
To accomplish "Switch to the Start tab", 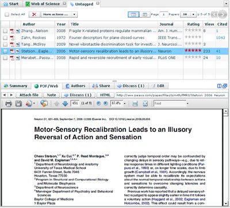I will 11,4.
